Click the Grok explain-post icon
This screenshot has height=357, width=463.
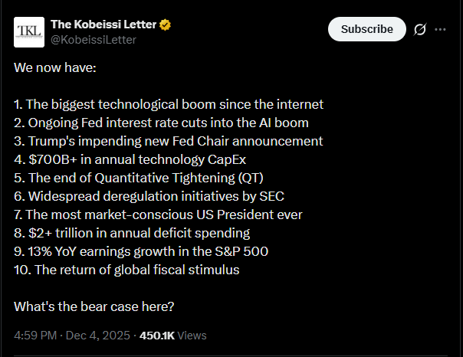(419, 30)
